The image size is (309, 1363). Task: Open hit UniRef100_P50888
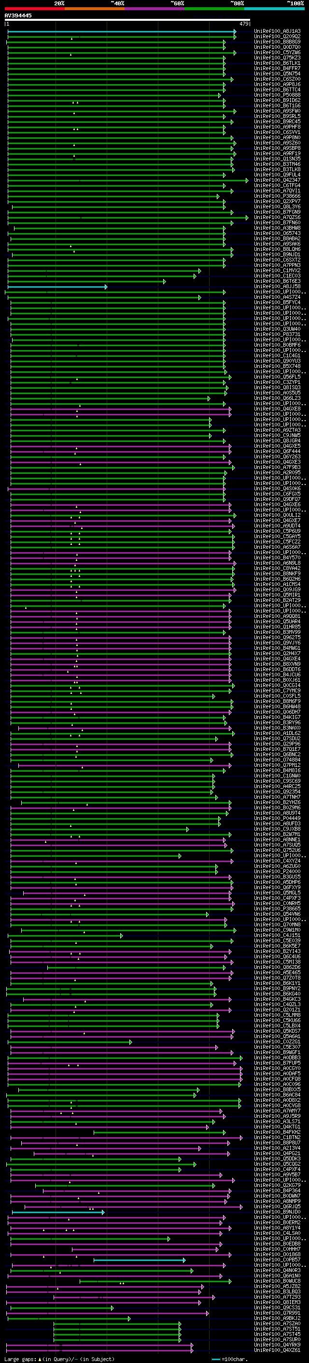[x=277, y=95]
